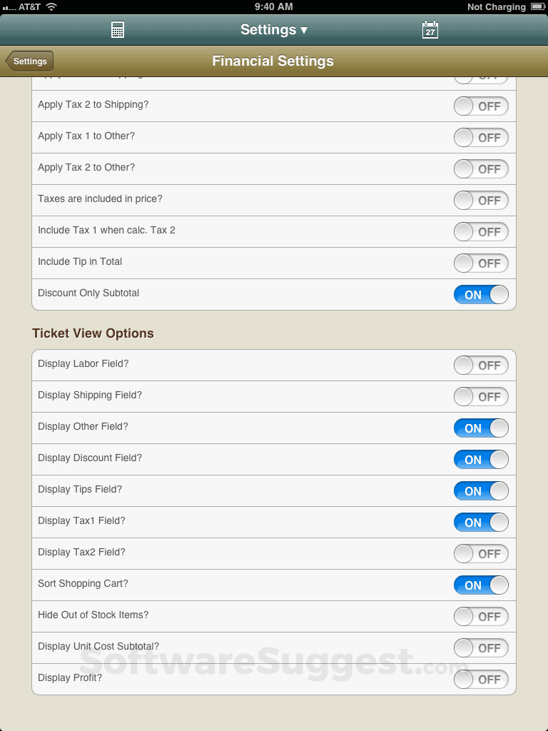The height and width of the screenshot is (731, 548).
Task: Enable Apply Tax 2 to Shipping
Action: (x=481, y=106)
